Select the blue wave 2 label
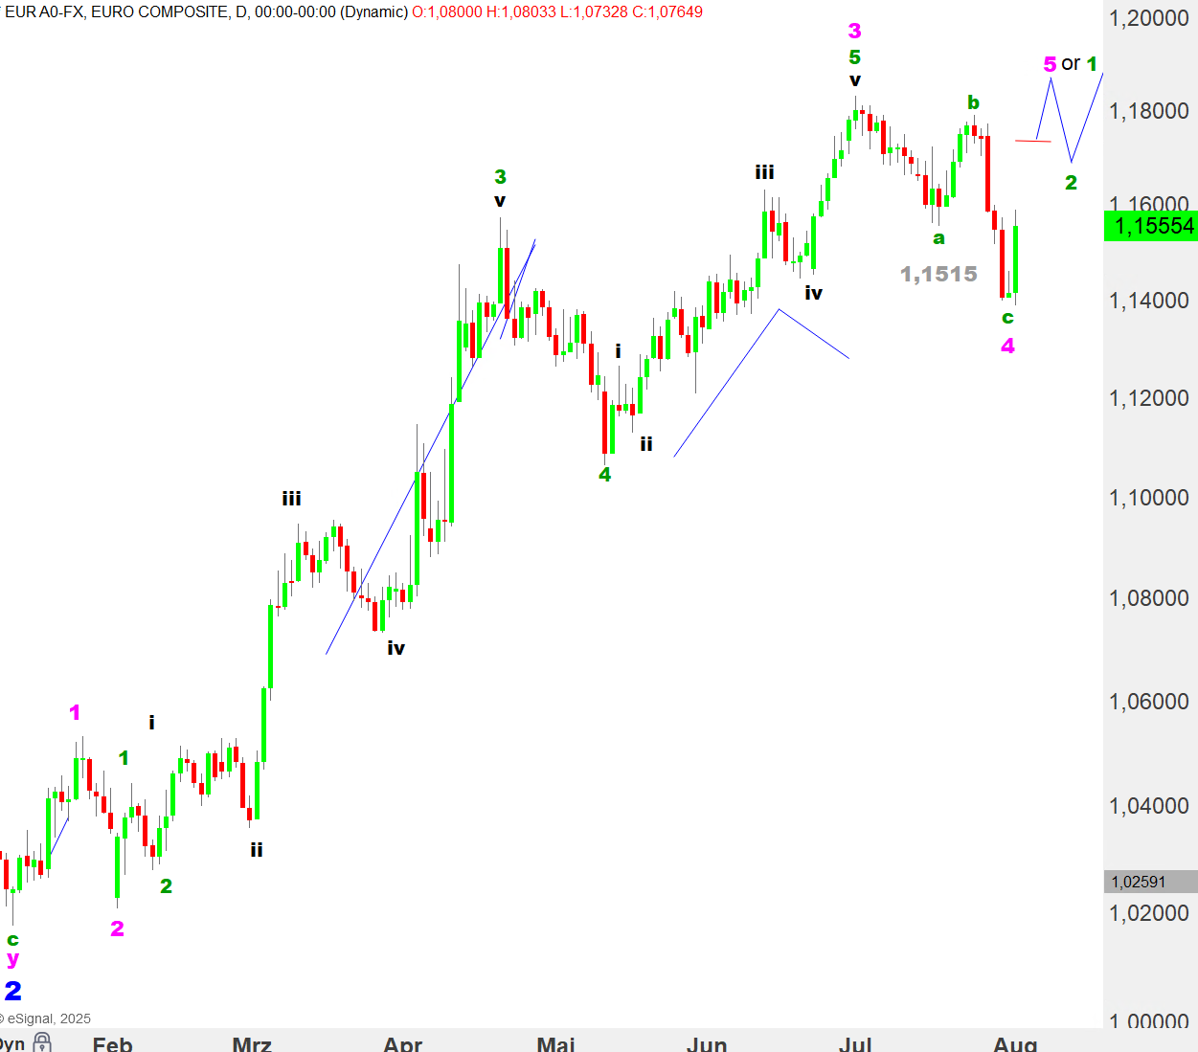This screenshot has height=1052, width=1198. 12,991
